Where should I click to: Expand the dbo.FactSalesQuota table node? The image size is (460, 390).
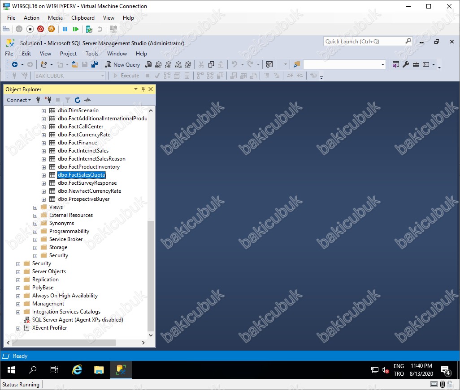point(43,175)
